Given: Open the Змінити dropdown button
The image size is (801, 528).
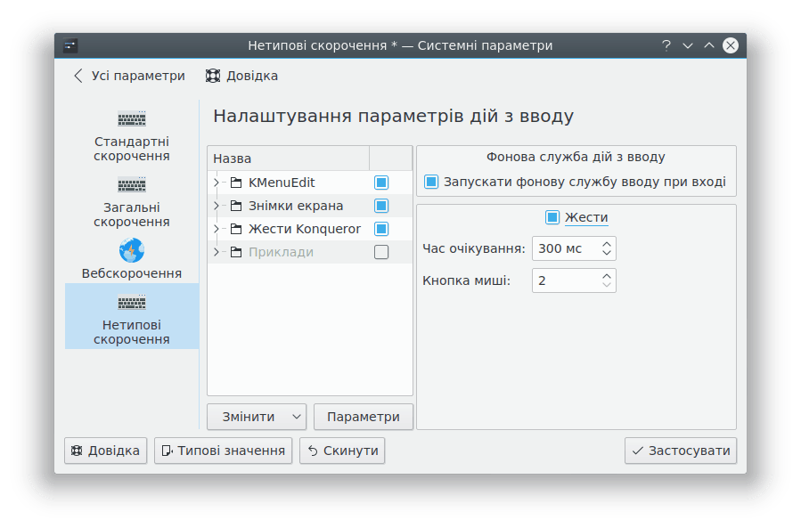Looking at the screenshot, I should coord(257,417).
